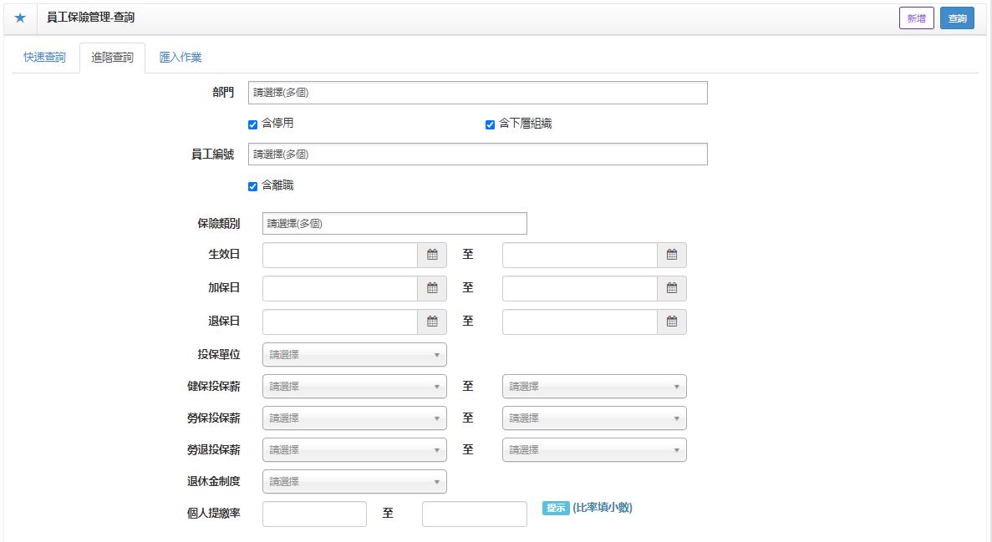Open calendar for 加保日 start date
Viewport: 992px width, 542px height.
[x=432, y=288]
